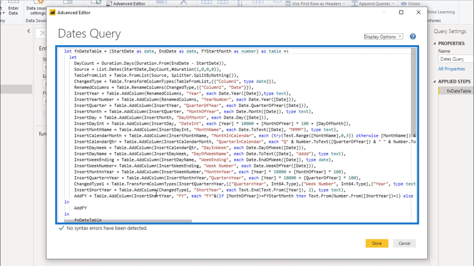Click the Vision eye icon in ribbon
Viewport: 474px width, 266px height.
(404, 4)
